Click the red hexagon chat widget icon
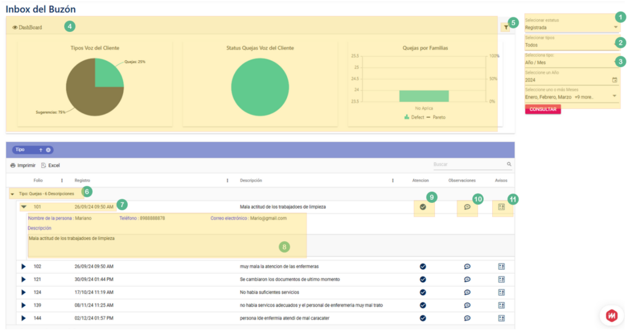 point(612,315)
